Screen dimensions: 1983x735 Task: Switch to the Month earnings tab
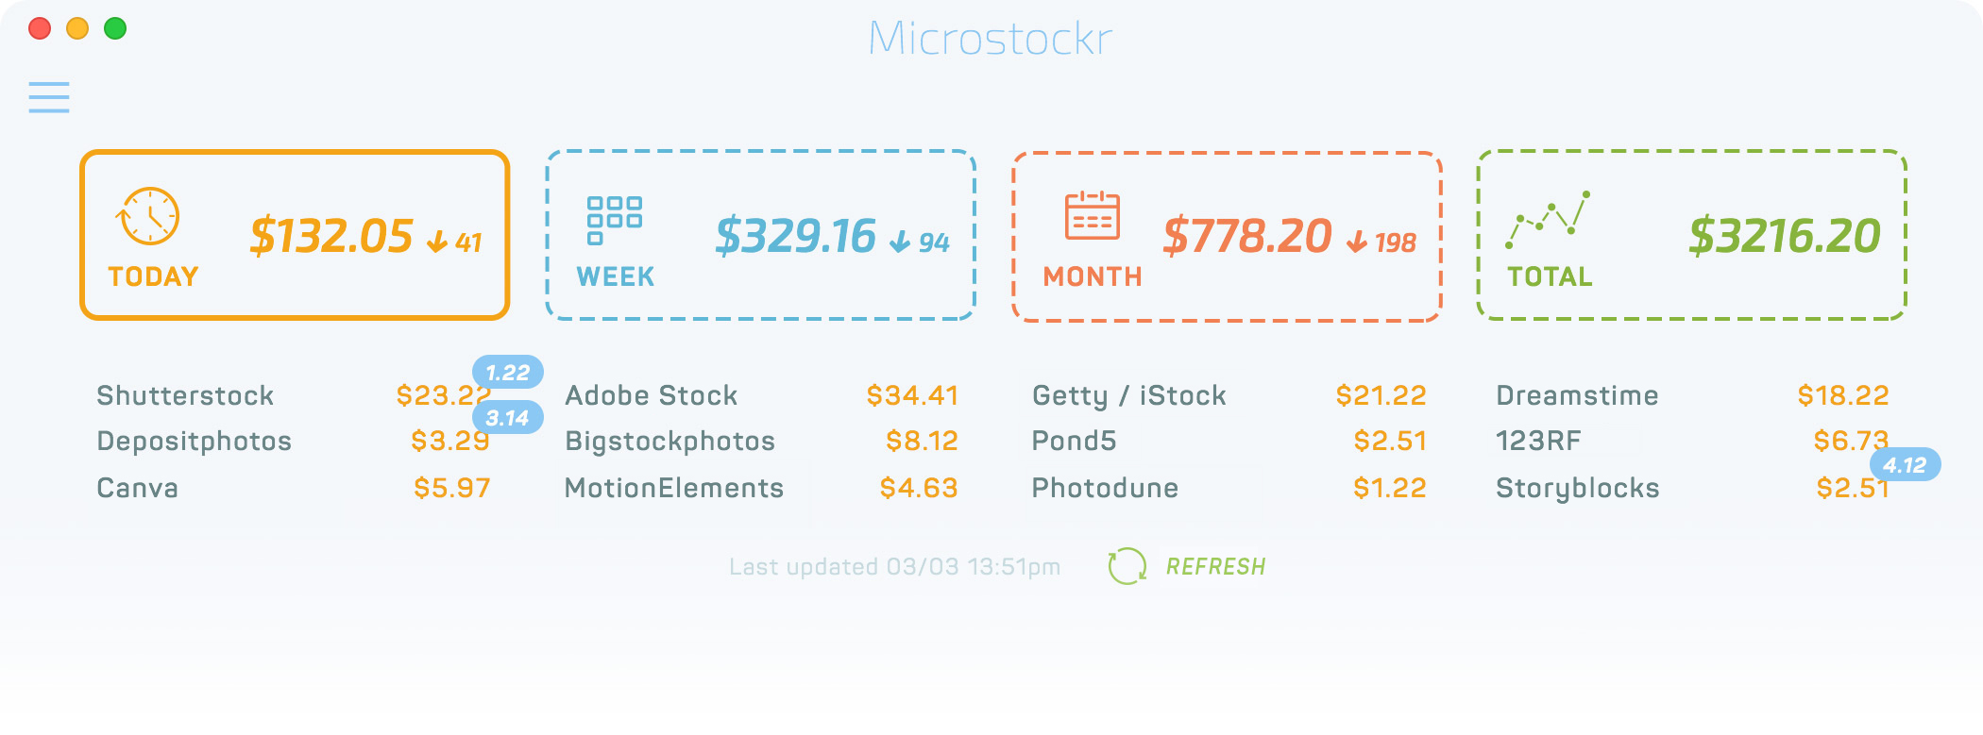(x=1227, y=236)
